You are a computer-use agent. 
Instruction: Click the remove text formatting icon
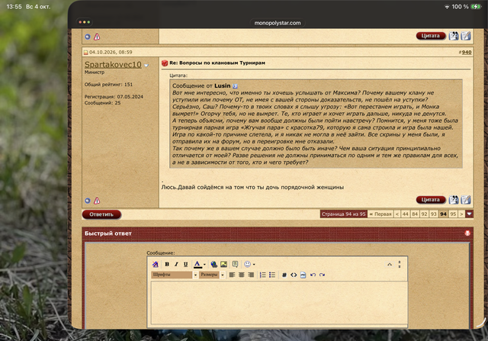point(155,265)
